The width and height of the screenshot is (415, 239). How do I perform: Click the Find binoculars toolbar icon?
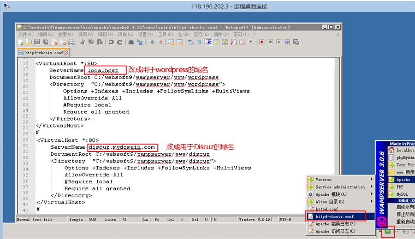coord(131,42)
